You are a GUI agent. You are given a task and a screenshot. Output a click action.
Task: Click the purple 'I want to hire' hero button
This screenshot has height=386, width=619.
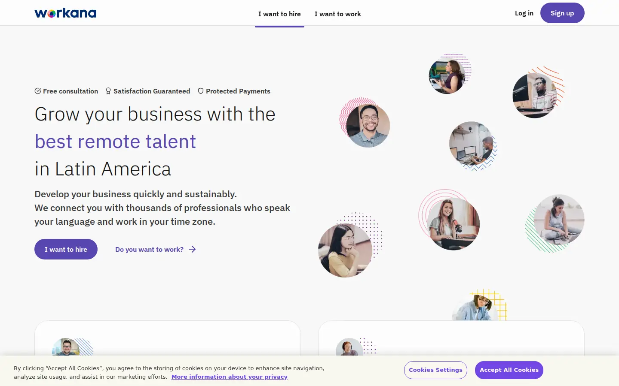[x=66, y=249]
